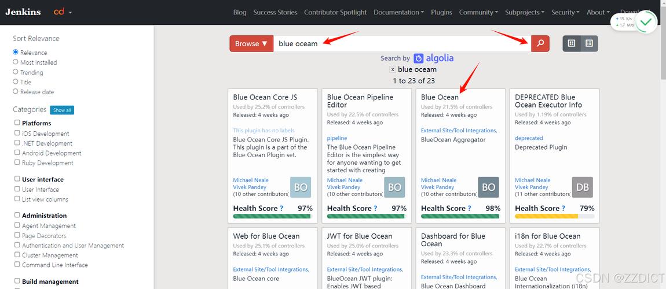This screenshot has width=666, height=289.
Task: Click the 'pipeline' label link
Action: click(337, 138)
